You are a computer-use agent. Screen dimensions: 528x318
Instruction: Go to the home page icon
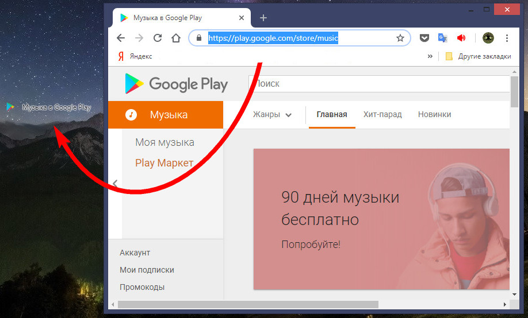pos(176,38)
